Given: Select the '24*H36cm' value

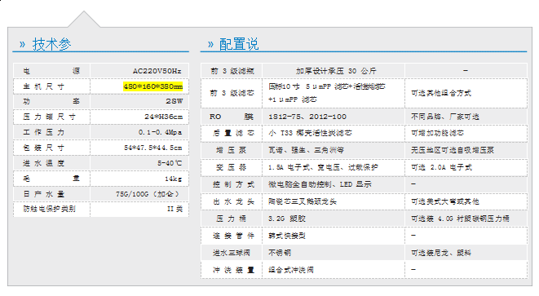Looking at the screenshot, I should [164, 117].
